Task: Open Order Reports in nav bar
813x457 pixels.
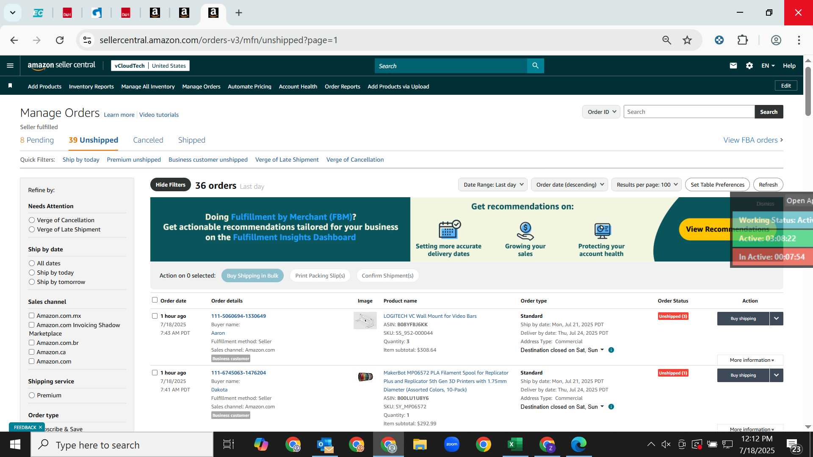Action: 342,86
